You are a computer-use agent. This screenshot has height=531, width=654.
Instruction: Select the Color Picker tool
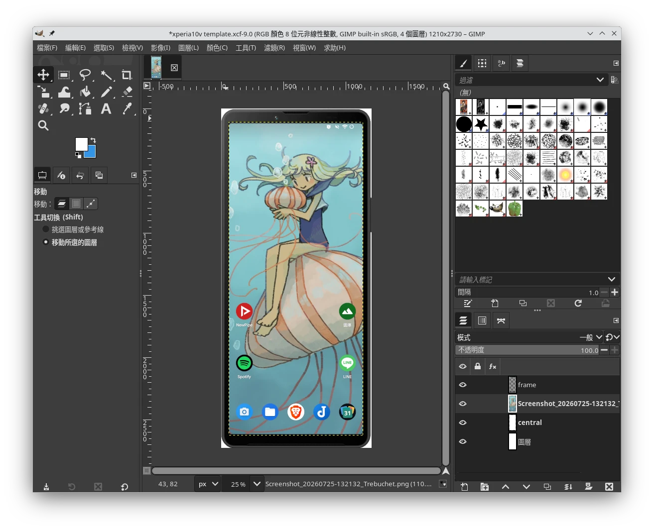tap(127, 108)
